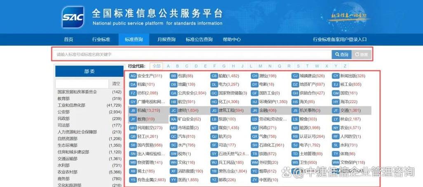The image size is (423, 187).
Task: Select the CB badge for 船舶
Action: (x=214, y=76)
